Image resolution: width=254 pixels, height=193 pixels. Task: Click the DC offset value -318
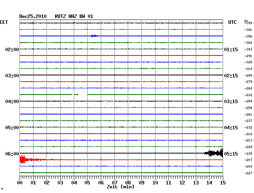click(248, 69)
